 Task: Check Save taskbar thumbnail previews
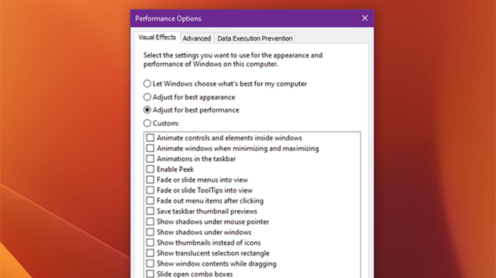pos(150,211)
